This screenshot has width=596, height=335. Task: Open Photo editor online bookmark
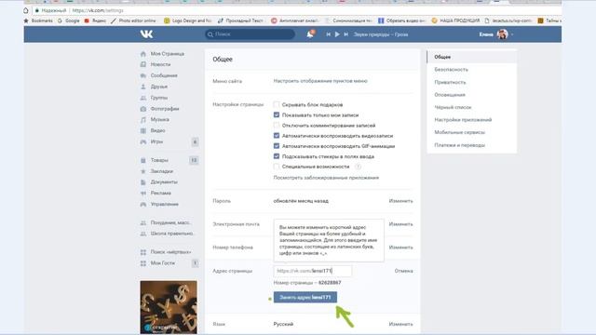tap(133, 20)
